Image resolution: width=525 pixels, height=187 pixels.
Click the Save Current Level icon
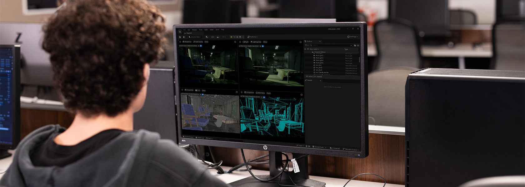[180, 37]
